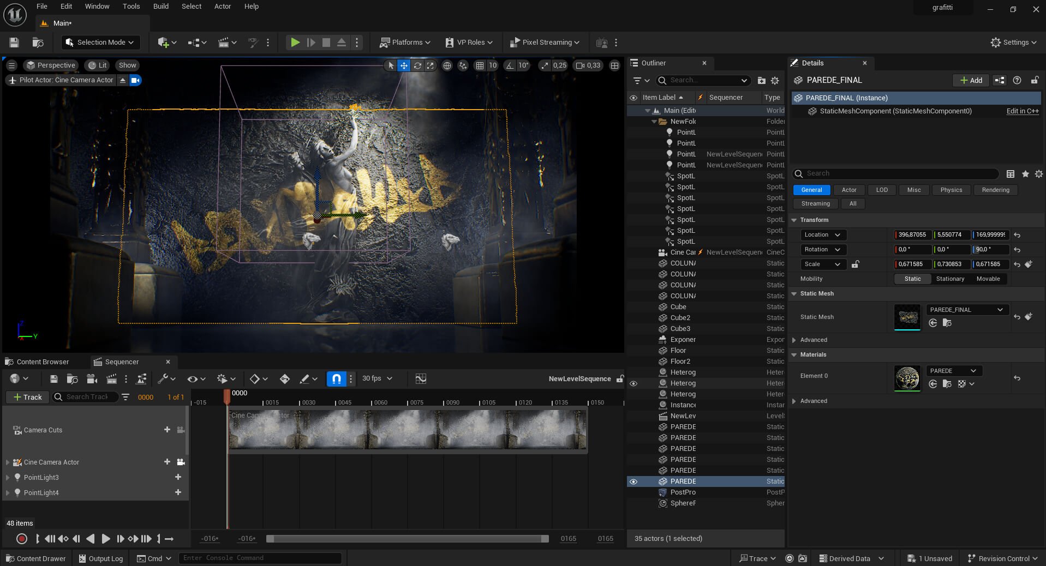Viewport: 1046px width, 566px height.
Task: Click the Edit in C++ link
Action: (1023, 111)
